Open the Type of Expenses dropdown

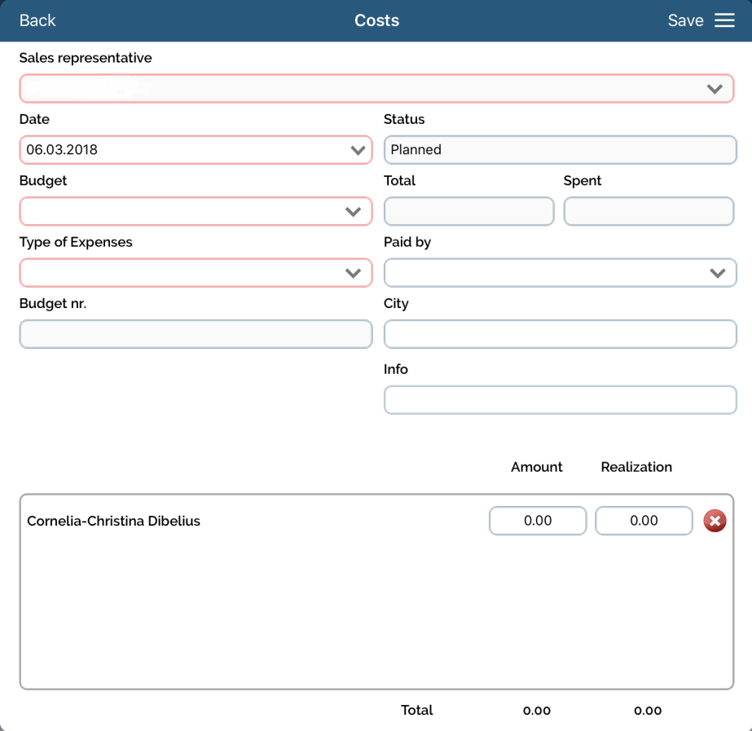tap(196, 273)
